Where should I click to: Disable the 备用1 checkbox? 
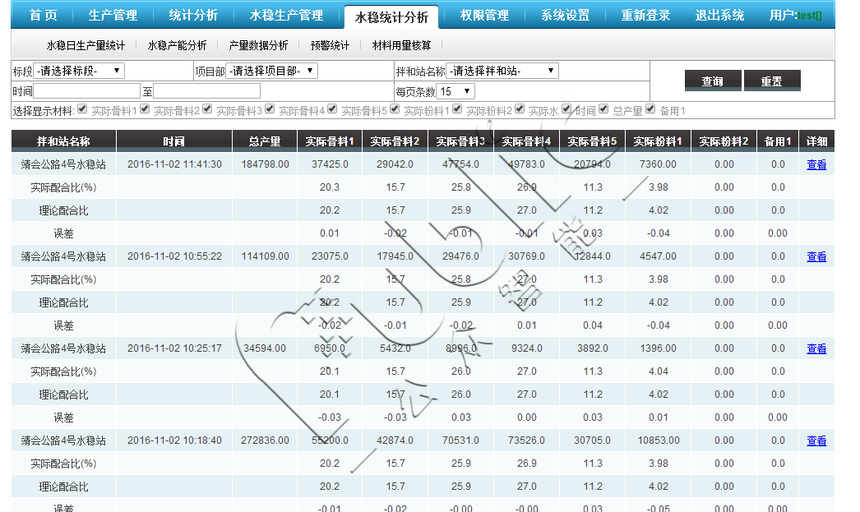coord(650,109)
